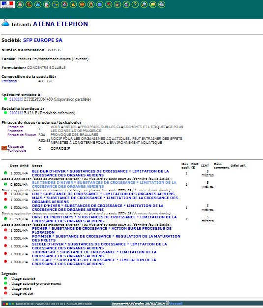The width and height of the screenshot is (263, 308).
Task: Open the Risque de Toxicologie link
Action: 17,148
